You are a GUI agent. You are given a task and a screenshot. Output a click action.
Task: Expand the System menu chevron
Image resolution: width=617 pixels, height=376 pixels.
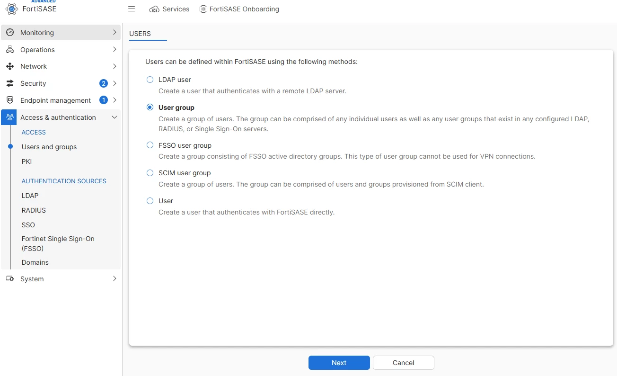115,279
